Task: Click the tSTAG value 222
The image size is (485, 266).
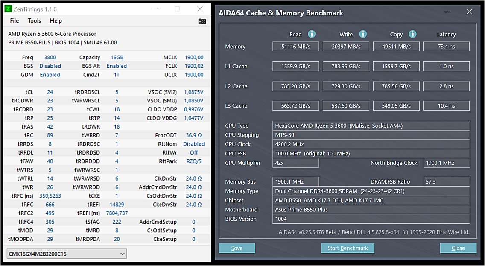Action: click(x=117, y=222)
